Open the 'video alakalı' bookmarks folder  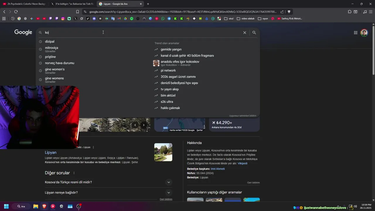pos(246,18)
